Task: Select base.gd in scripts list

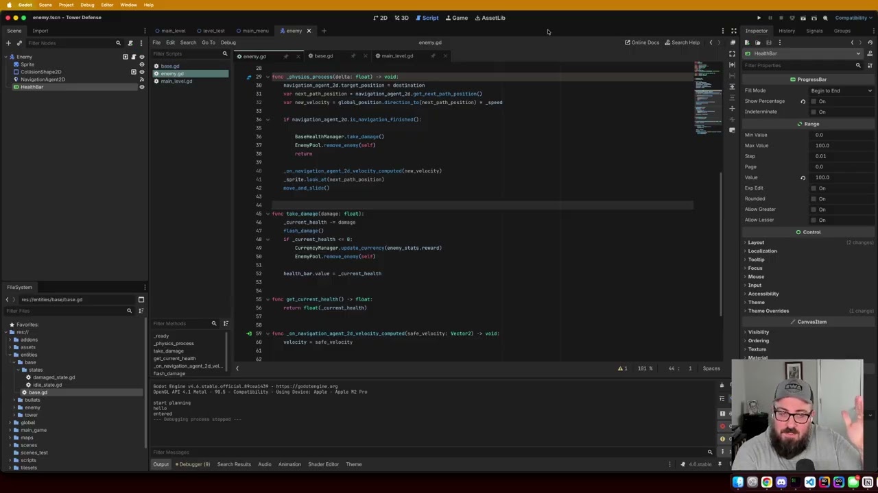Action: coord(169,66)
